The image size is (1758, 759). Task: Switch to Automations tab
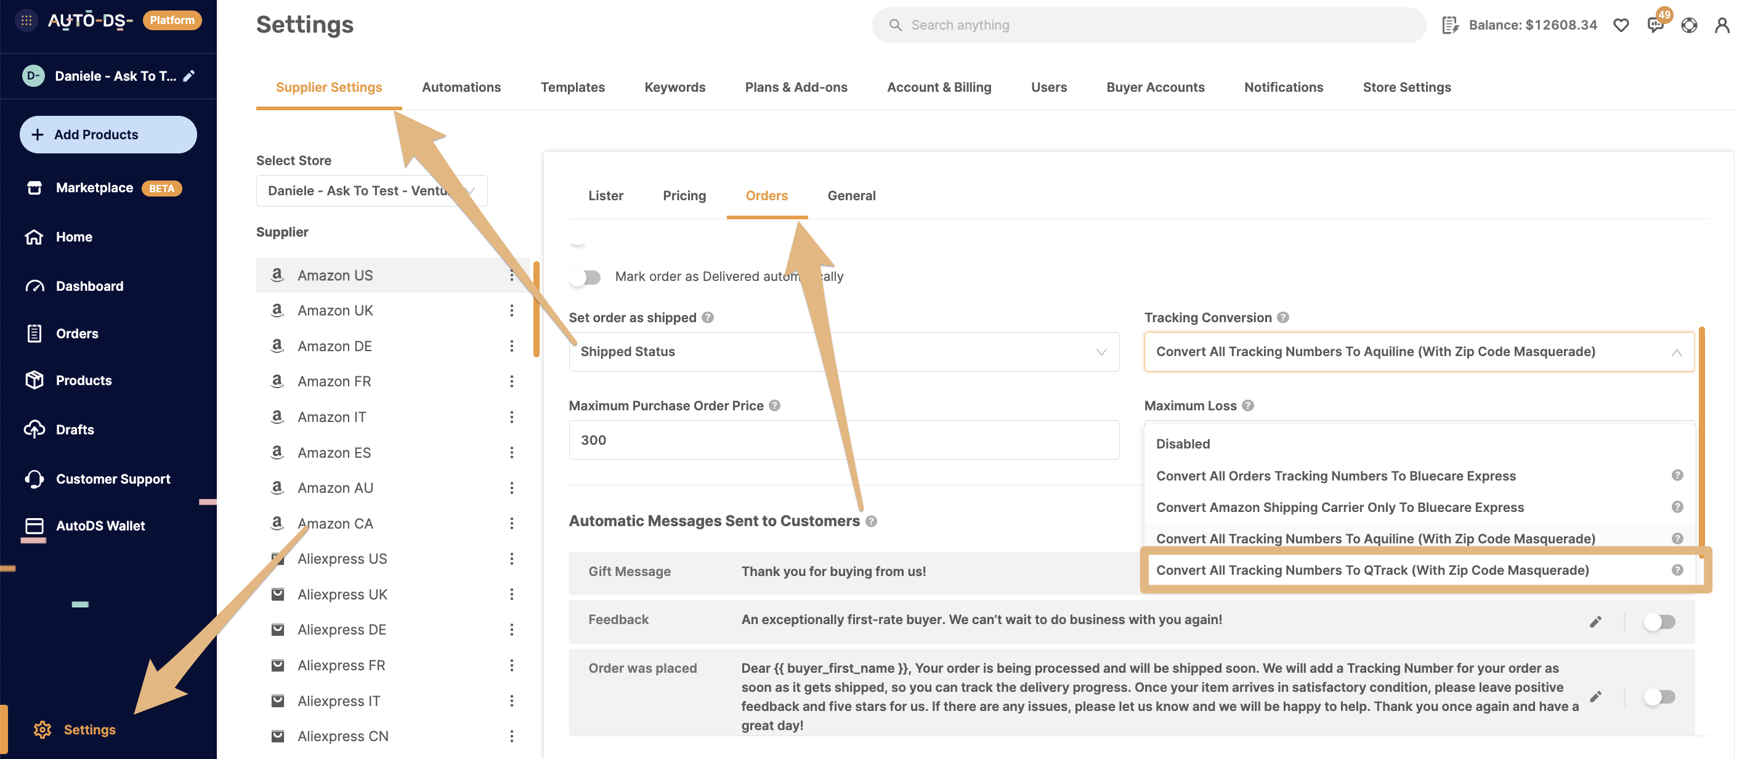pyautogui.click(x=461, y=87)
